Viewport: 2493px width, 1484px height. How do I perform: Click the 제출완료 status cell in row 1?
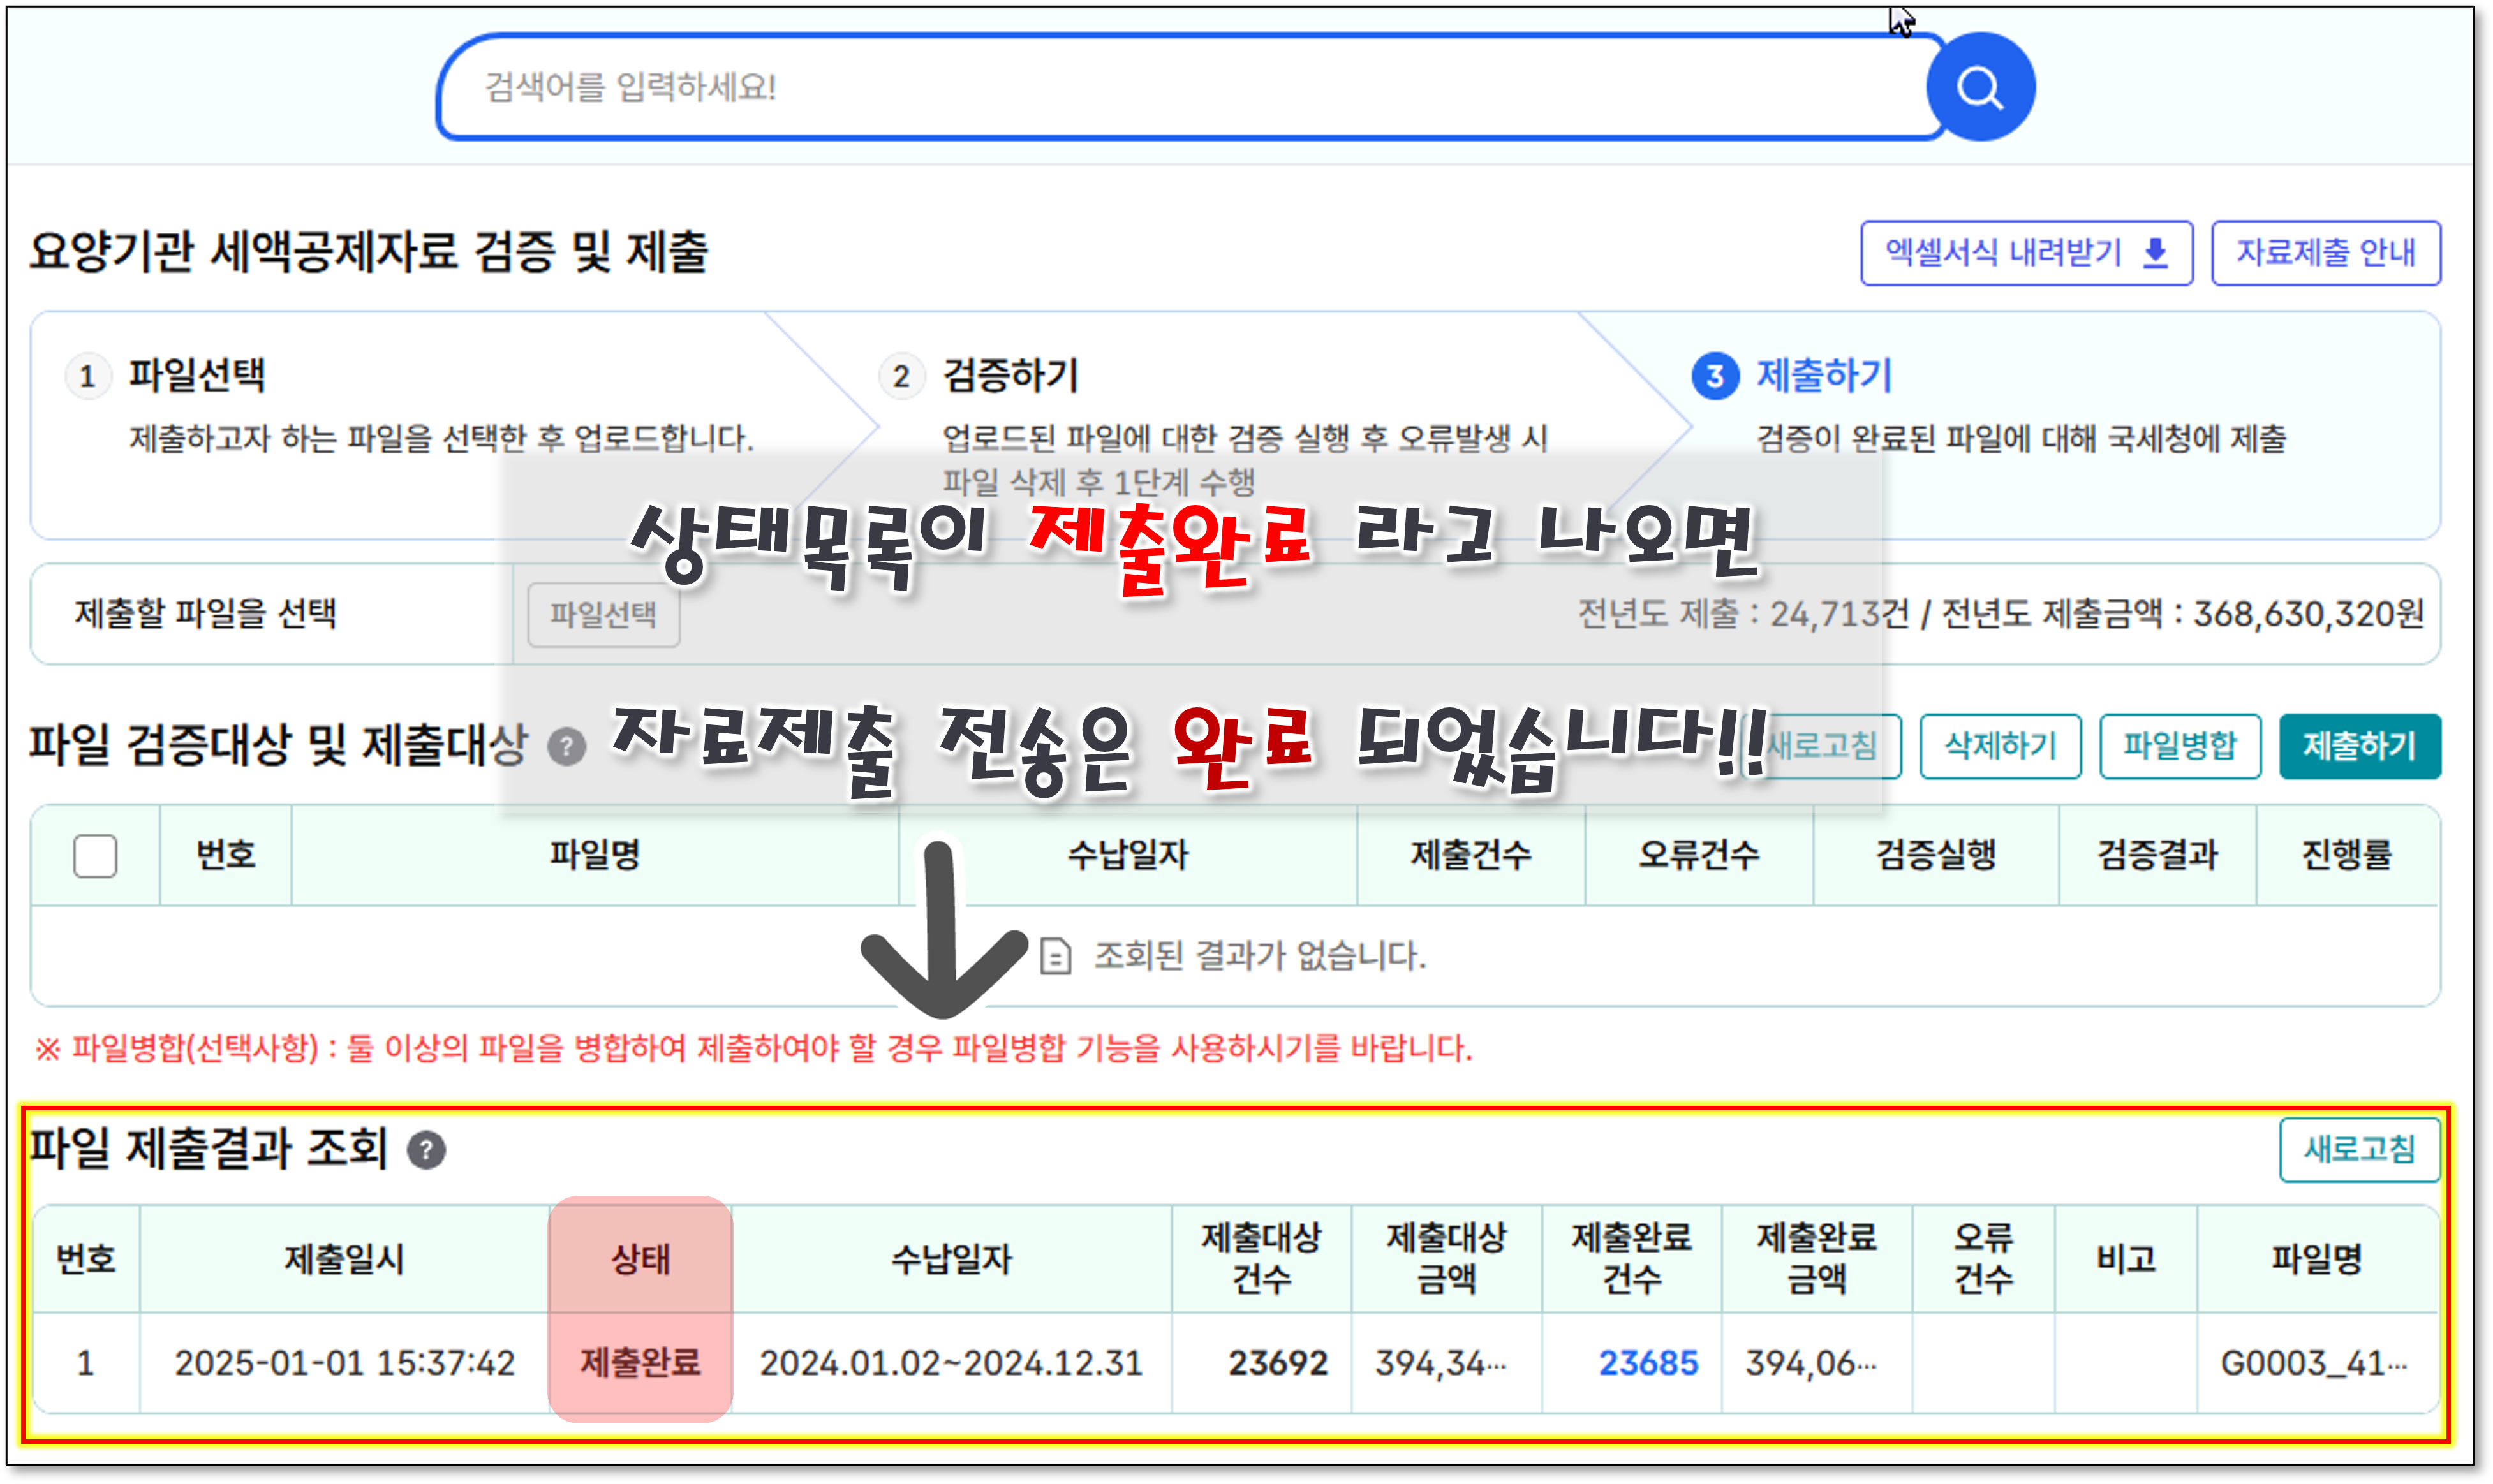(640, 1363)
